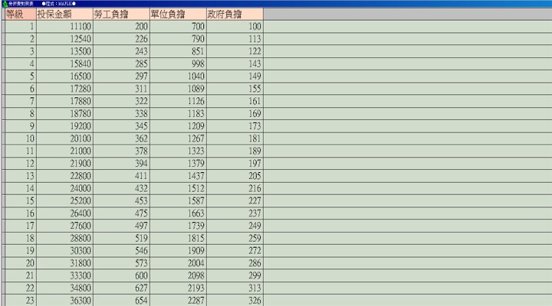The width and height of the screenshot is (552, 306).
Task: Click the 單位負擔 cell showing 851
Action: (177, 51)
